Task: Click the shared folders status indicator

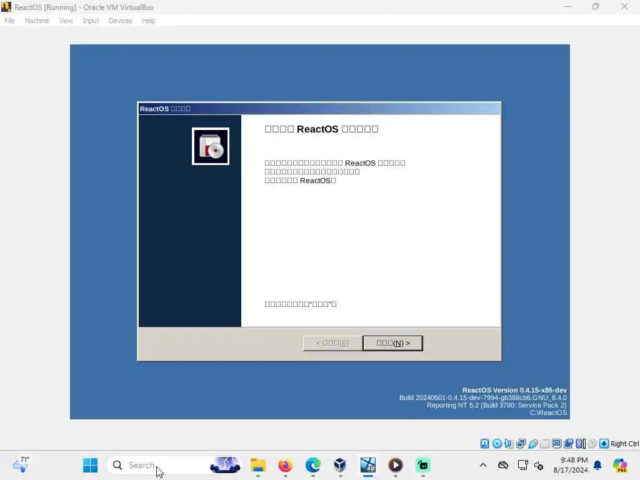Action: (544, 444)
